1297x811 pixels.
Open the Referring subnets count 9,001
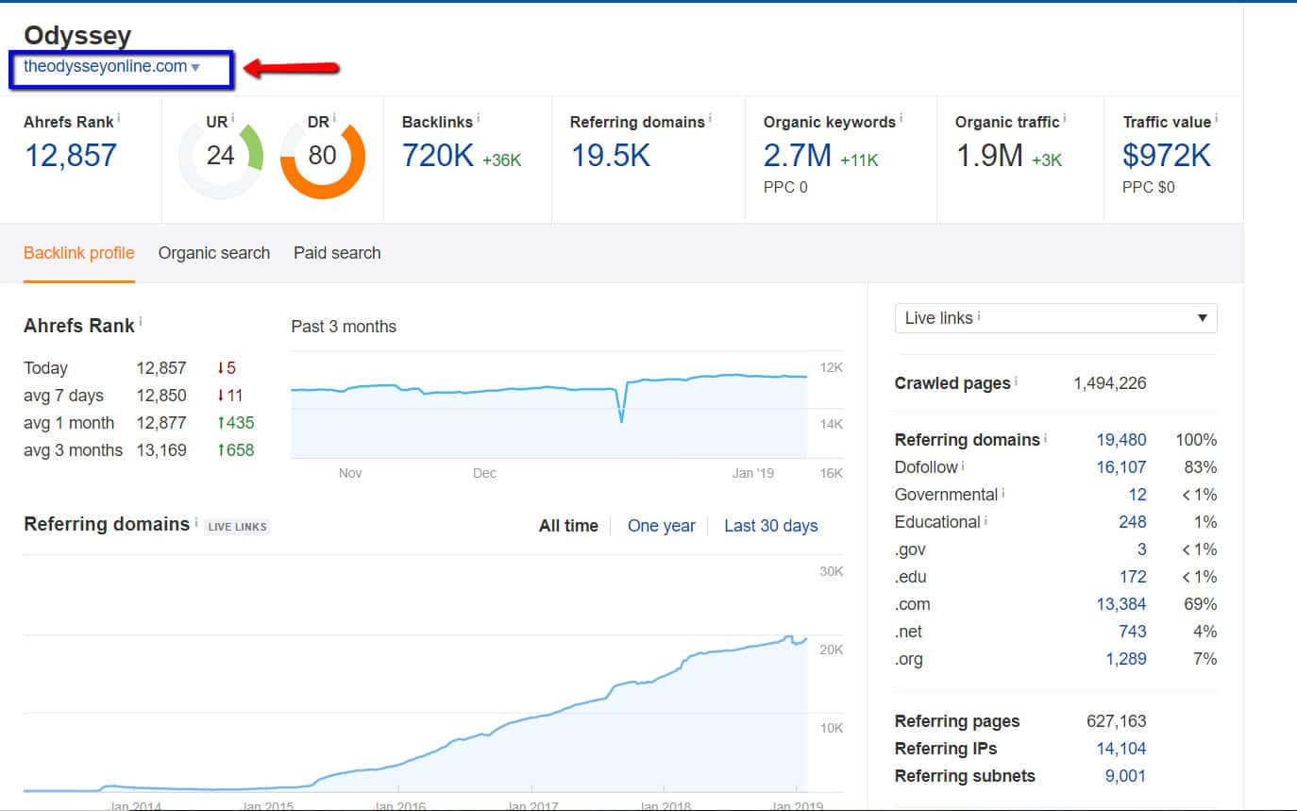[1125, 776]
